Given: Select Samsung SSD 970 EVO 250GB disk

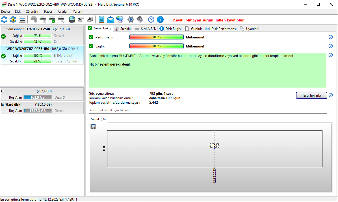Looking at the screenshot, I should click(x=42, y=35).
